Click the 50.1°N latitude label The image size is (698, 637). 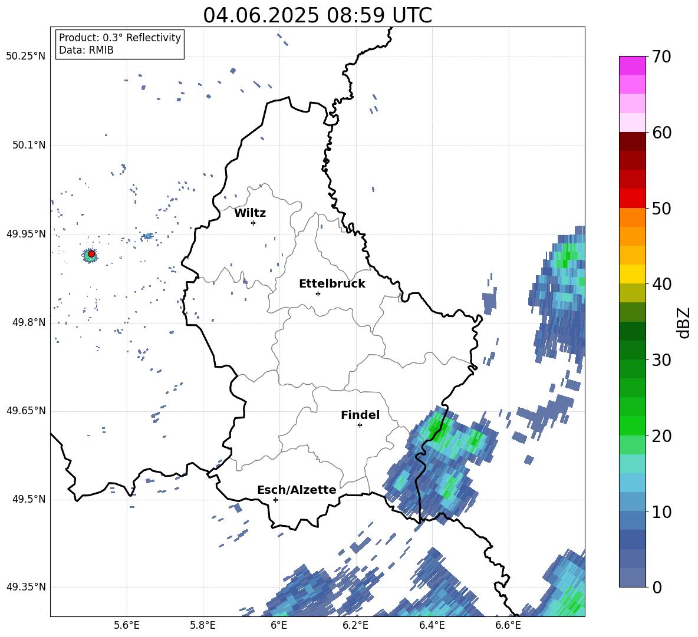28,145
